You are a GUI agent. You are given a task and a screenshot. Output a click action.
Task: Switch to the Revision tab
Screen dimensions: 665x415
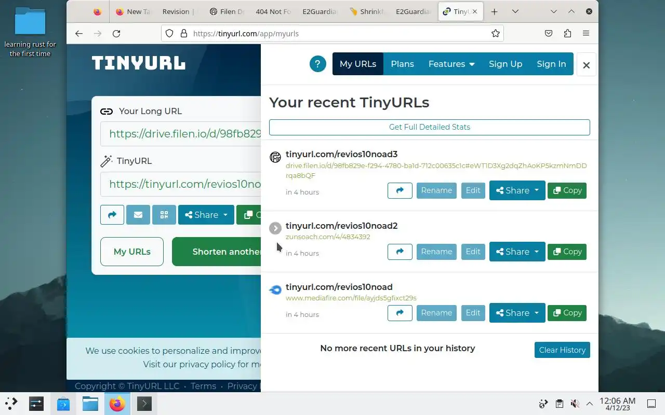178,11
